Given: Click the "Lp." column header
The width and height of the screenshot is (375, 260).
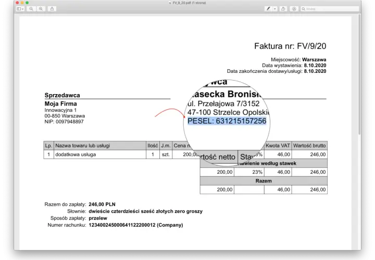Looking at the screenshot, I should 48,146.
